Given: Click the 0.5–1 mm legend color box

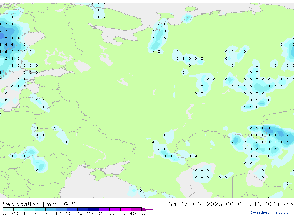Looking at the screenshot, I should (x=19, y=209).
